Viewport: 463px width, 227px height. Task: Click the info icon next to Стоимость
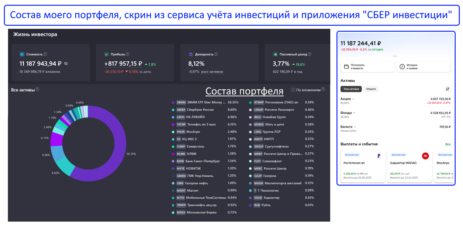pyautogui.click(x=45, y=54)
